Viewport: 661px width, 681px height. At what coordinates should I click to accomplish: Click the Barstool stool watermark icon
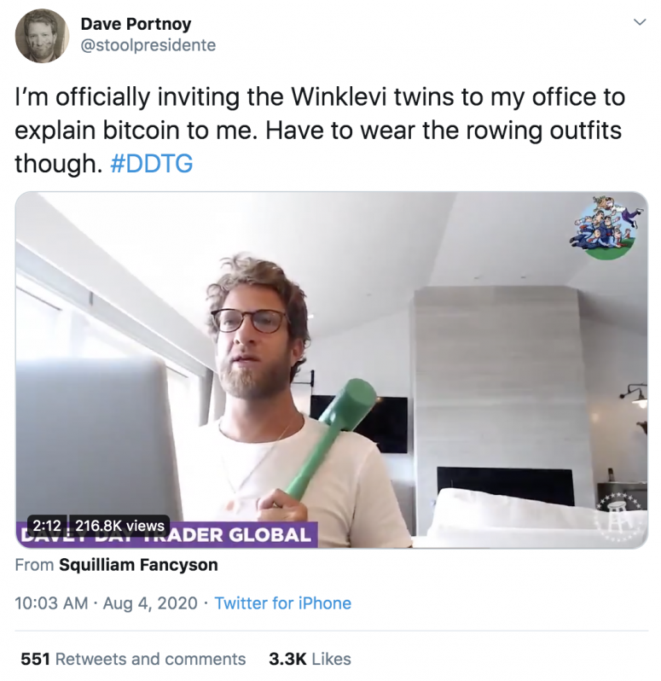[621, 518]
